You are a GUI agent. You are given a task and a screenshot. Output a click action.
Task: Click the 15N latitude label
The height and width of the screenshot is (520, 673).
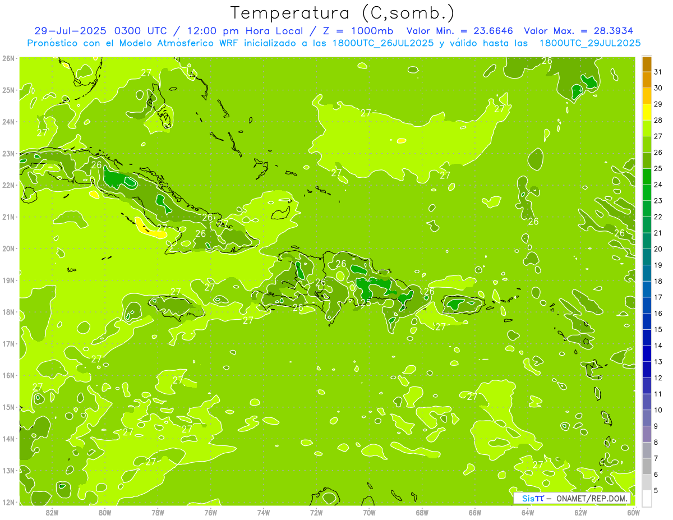point(8,407)
